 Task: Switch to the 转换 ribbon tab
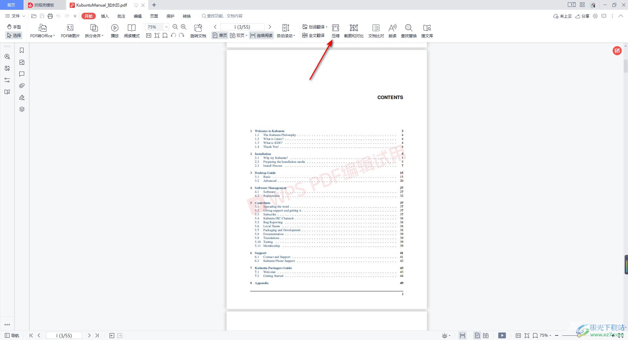186,16
